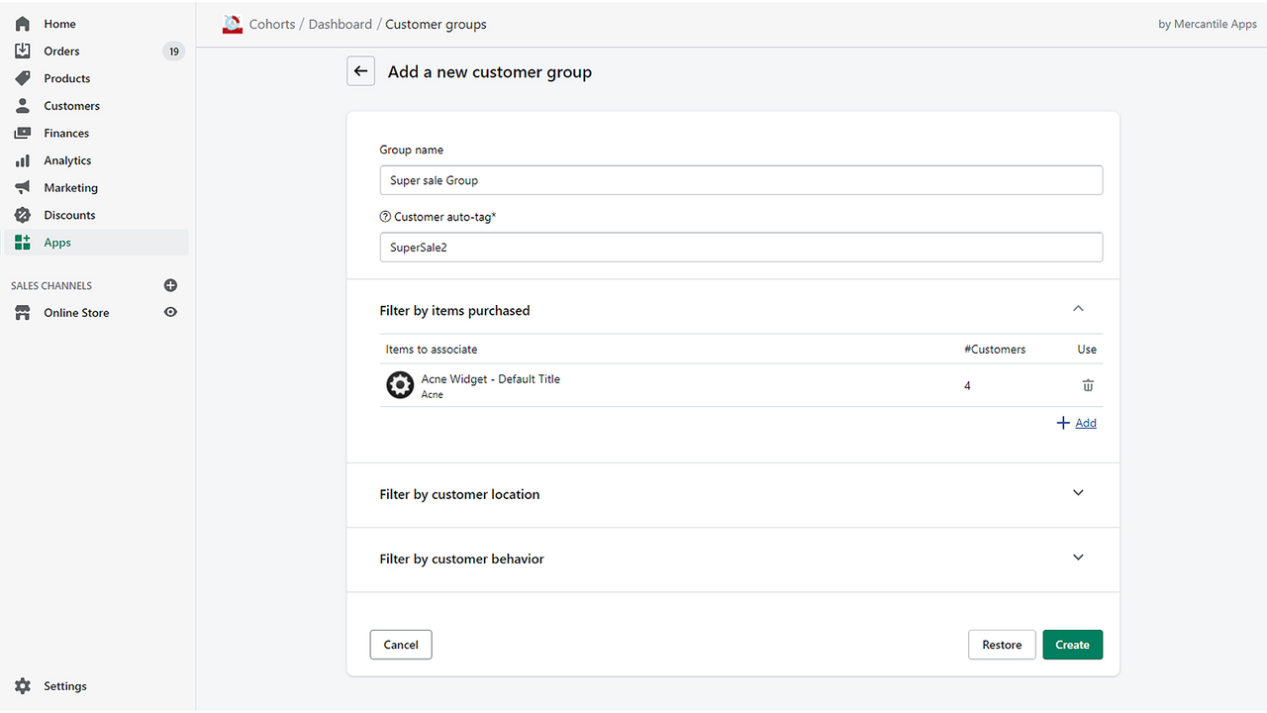Add a sales channel with plus icon
Screen dimensions: 1267x713
coord(170,285)
